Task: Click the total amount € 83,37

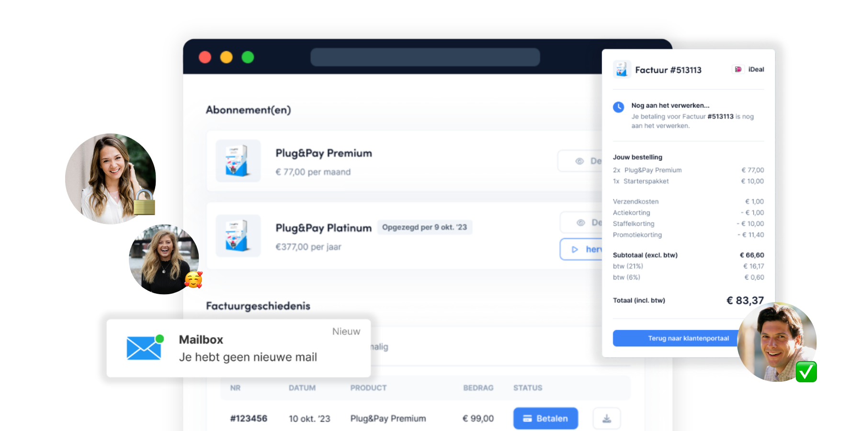Action: (x=745, y=300)
